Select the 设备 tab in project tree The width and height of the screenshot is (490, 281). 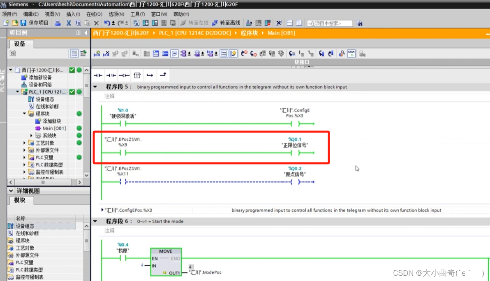click(x=20, y=44)
